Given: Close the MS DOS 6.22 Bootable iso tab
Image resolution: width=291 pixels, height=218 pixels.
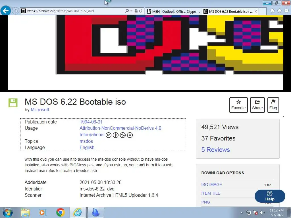Looking at the screenshot, I should point(256,11).
